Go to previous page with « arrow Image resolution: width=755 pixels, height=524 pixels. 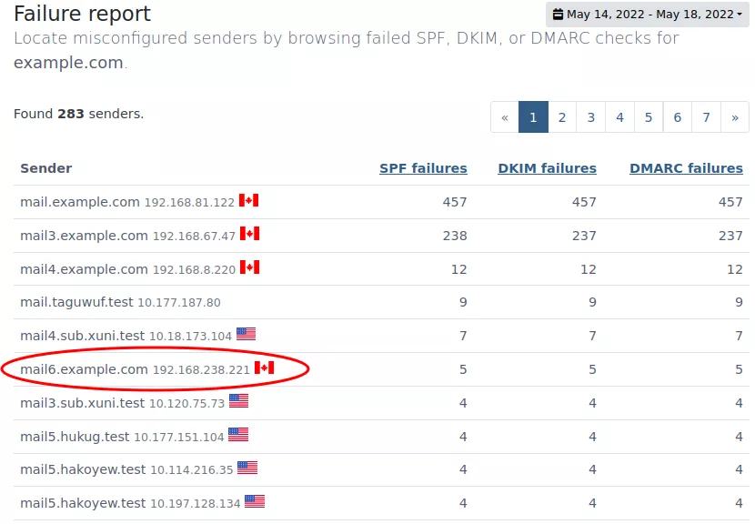click(505, 117)
